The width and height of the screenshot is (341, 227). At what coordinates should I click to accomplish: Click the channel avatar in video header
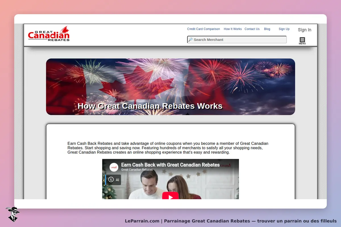pos(114,167)
